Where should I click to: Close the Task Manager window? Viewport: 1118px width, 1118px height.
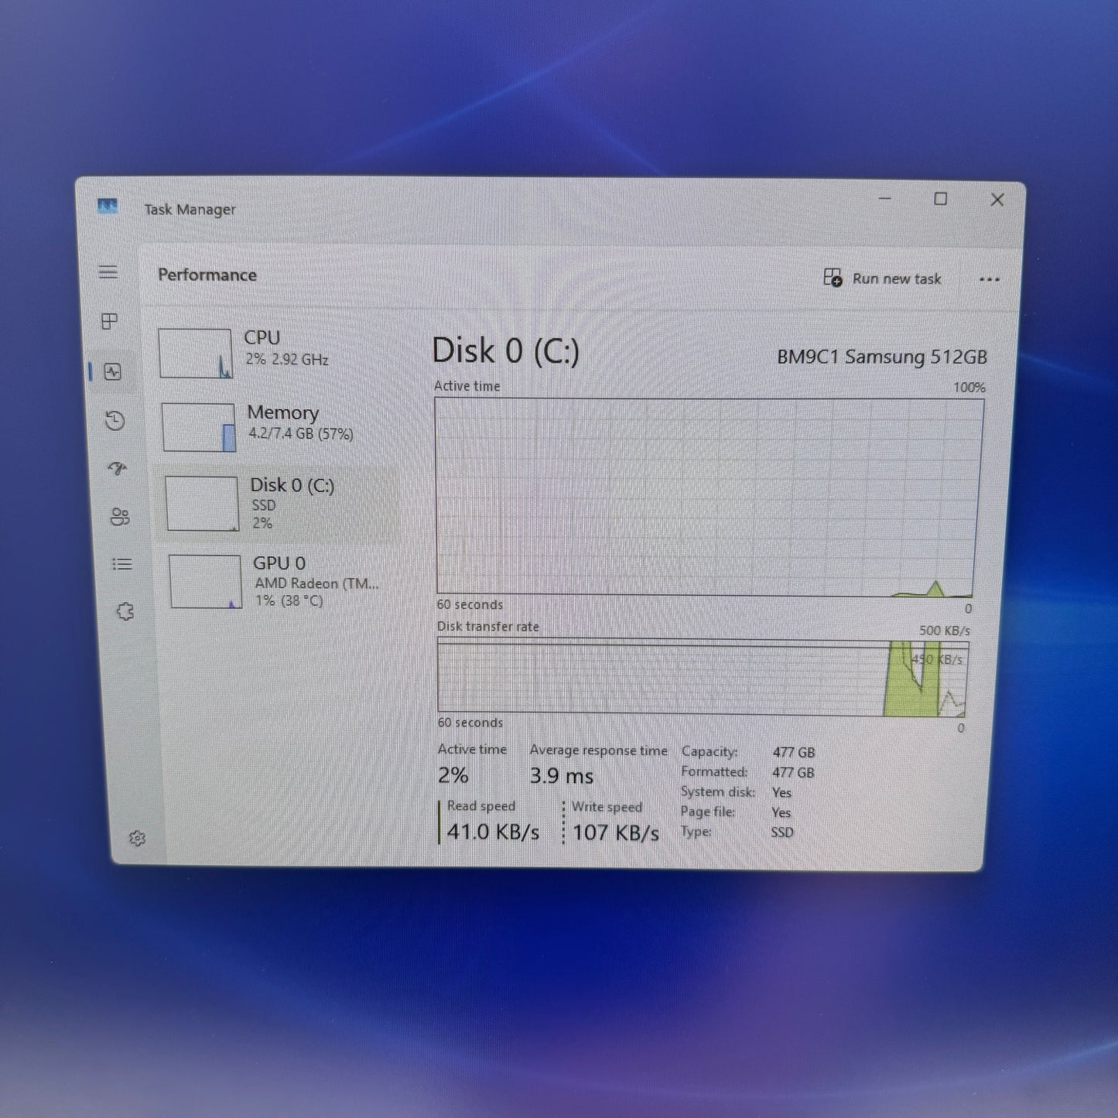click(x=997, y=200)
